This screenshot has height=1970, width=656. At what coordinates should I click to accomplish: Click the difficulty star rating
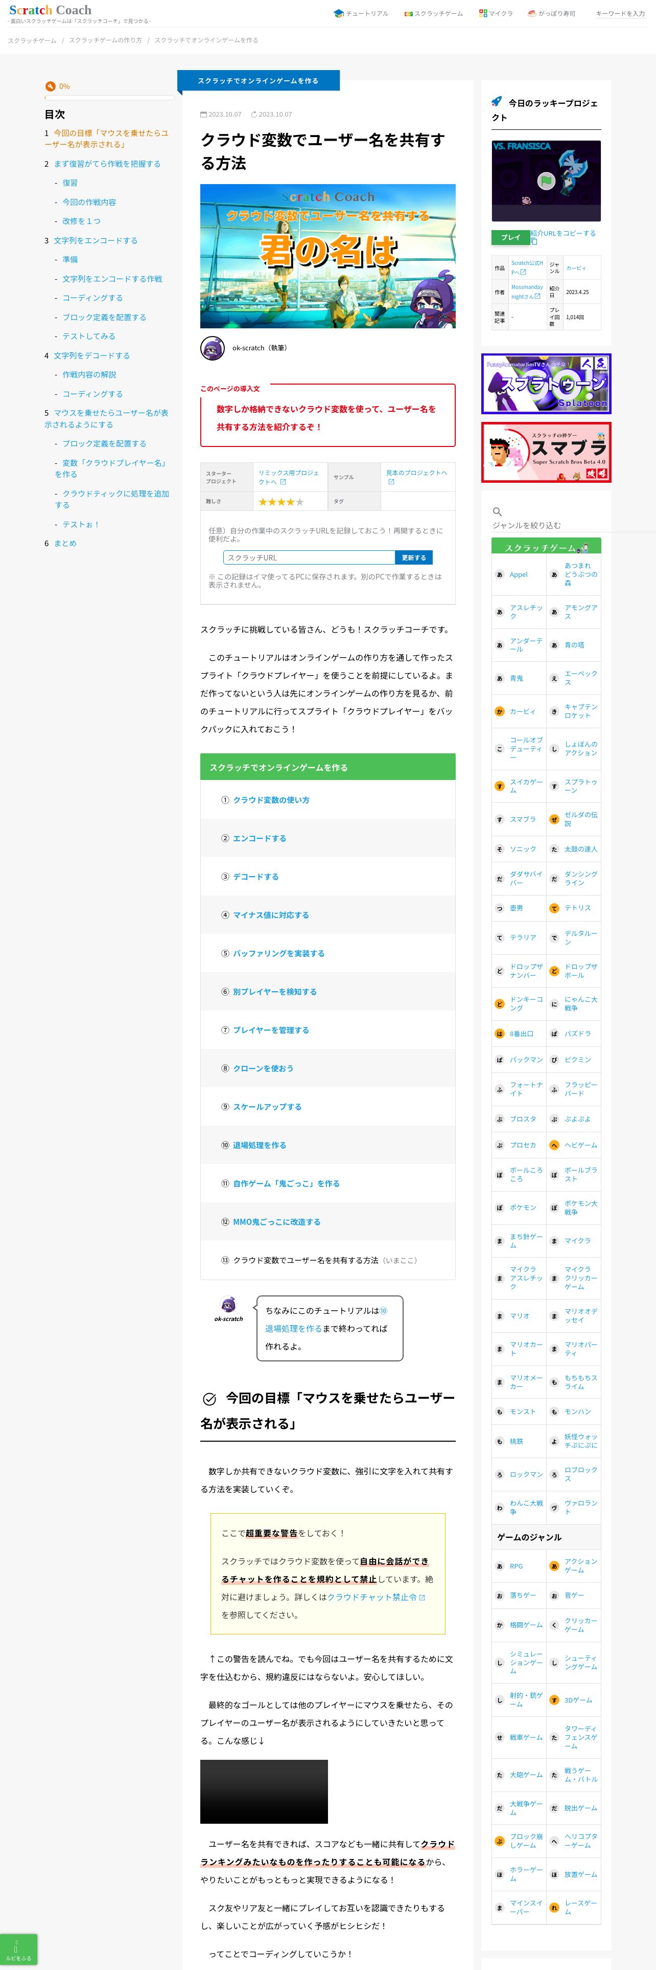[281, 502]
